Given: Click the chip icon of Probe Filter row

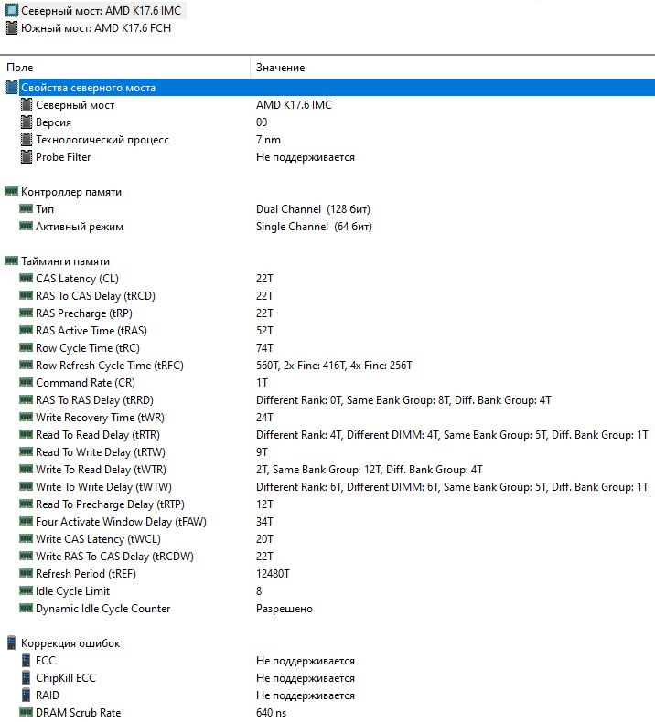Looking at the screenshot, I should [x=27, y=157].
